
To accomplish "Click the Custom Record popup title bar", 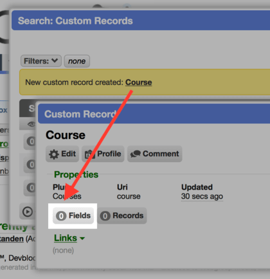I will [154, 114].
